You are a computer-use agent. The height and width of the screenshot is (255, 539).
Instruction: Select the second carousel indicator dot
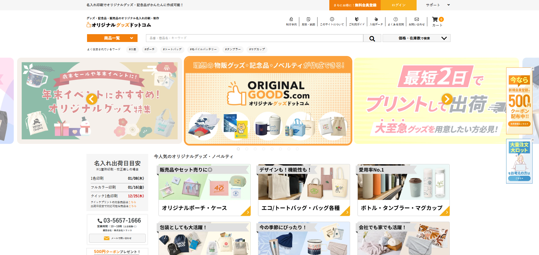(x=247, y=149)
